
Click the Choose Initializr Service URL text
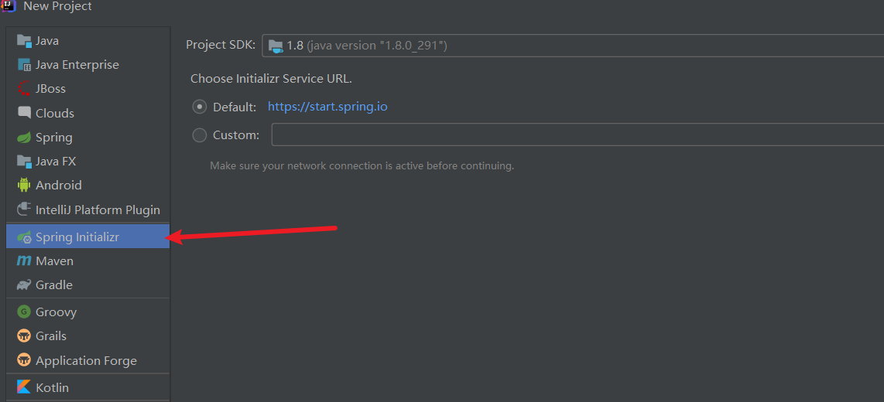271,79
